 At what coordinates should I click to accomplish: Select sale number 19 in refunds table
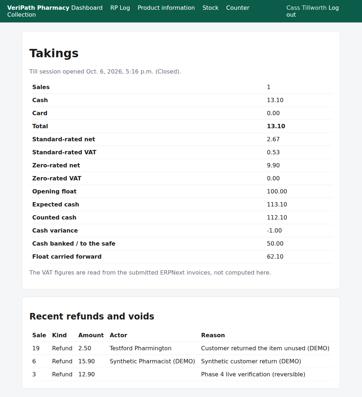(x=36, y=348)
